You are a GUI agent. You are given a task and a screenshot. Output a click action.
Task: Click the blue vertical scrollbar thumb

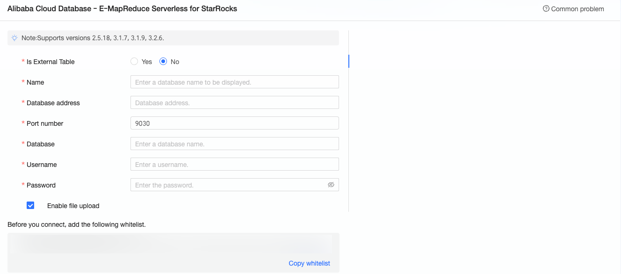(x=349, y=61)
